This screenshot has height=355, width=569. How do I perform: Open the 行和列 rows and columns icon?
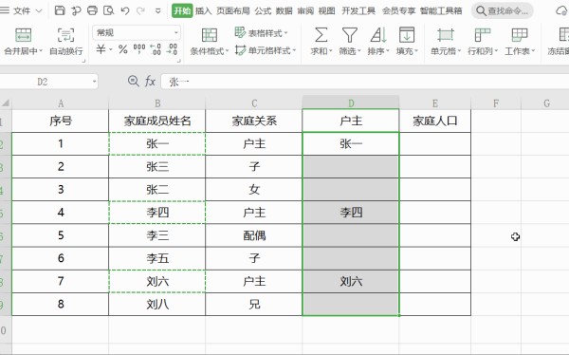(483, 35)
